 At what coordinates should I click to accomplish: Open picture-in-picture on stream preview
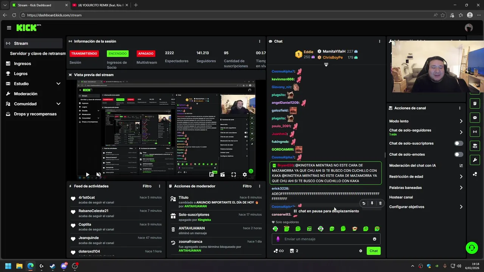tap(211, 175)
